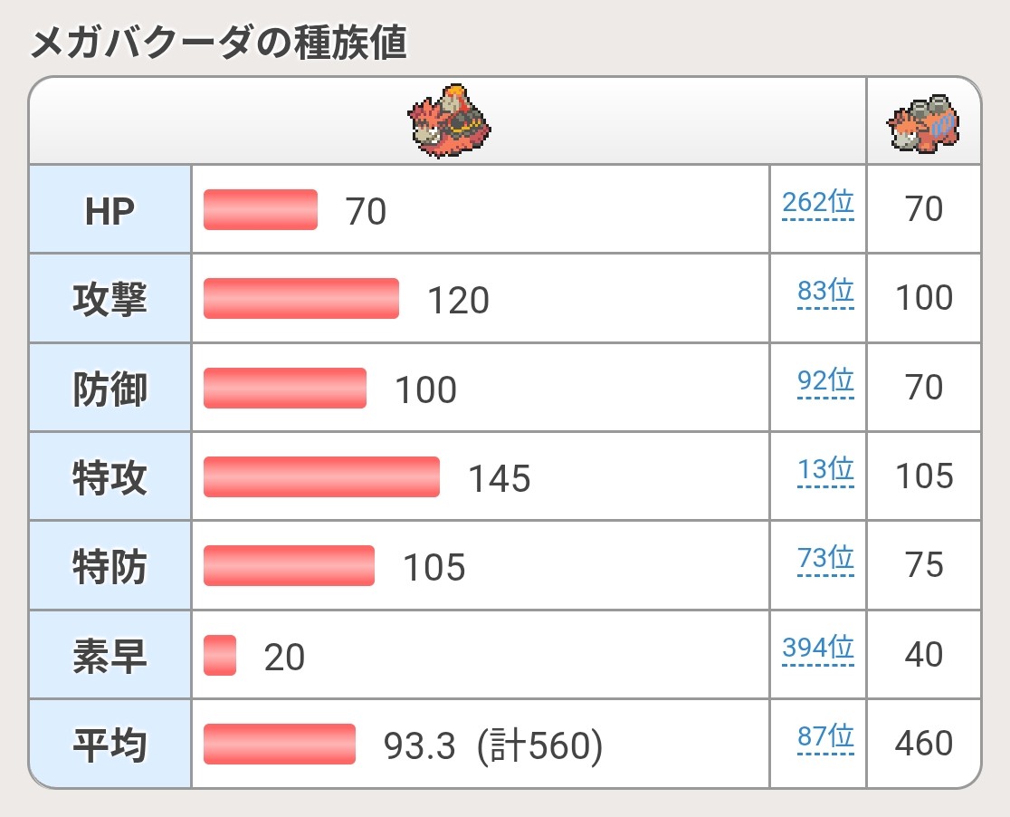1010x817 pixels.
Task: Select the 平均 row header cell
Action: point(110,744)
